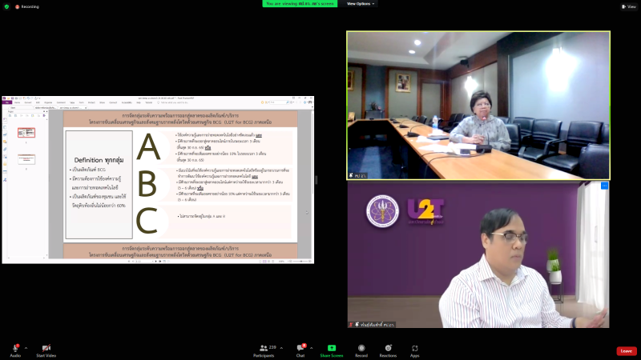The height and width of the screenshot is (360, 641).
Task: Open the Apps panel
Action: coord(414,348)
